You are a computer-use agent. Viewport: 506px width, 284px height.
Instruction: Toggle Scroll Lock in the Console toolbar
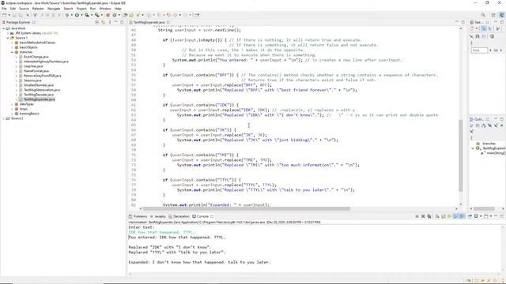point(444,216)
